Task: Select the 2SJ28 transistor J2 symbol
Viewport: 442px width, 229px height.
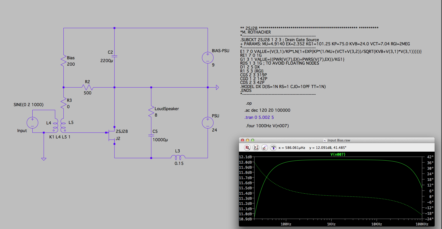Action: 112,135
